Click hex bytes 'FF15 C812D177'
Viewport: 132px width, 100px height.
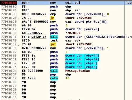pos(34,37)
